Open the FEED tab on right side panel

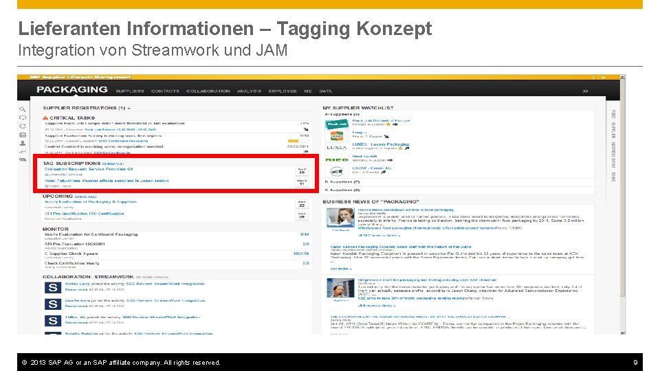tap(613, 115)
